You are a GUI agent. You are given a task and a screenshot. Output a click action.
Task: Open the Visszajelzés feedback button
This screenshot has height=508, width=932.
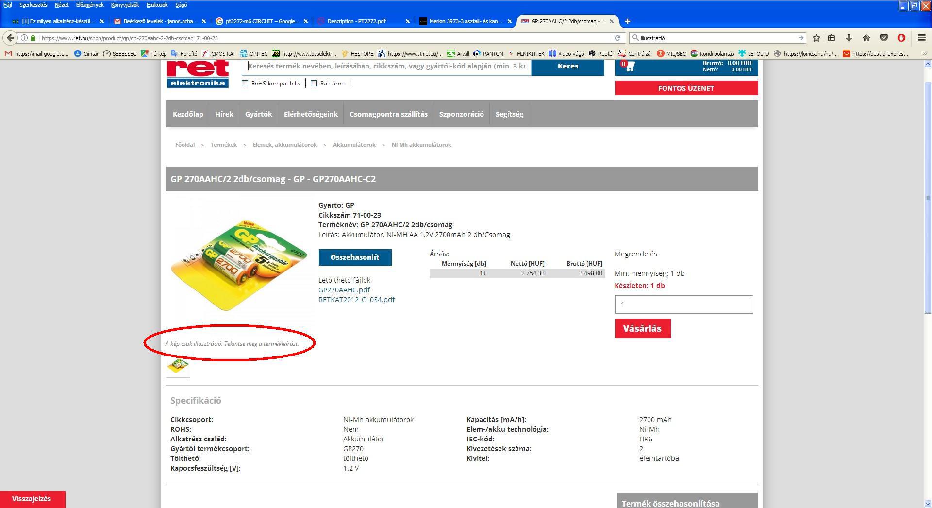[32, 499]
